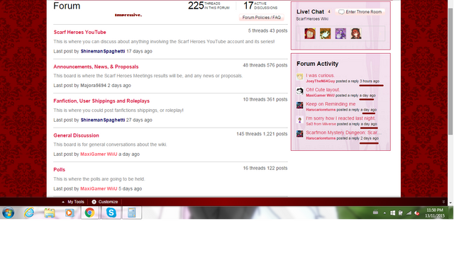Viewport: 454px width, 255px height.
Task: Switch to Google Chrome taskbar icon
Action: coord(90,212)
